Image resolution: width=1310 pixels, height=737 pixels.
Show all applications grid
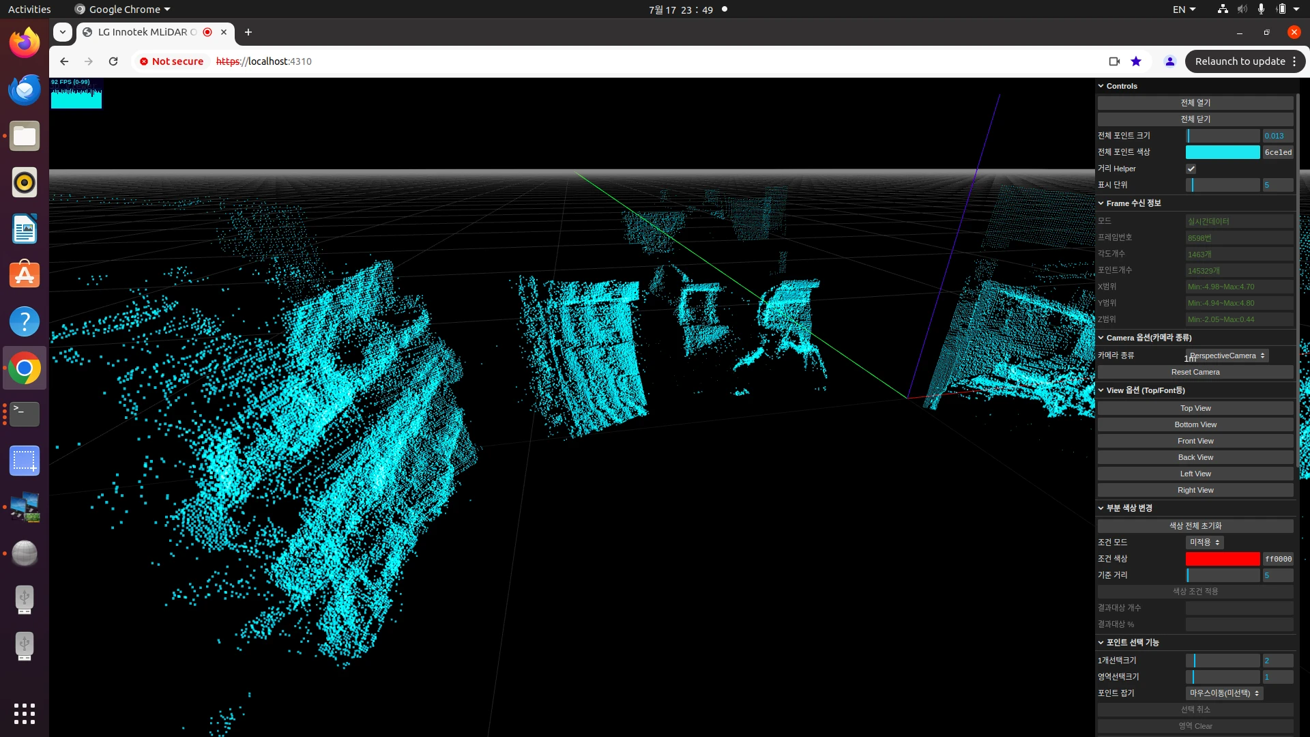pyautogui.click(x=25, y=713)
